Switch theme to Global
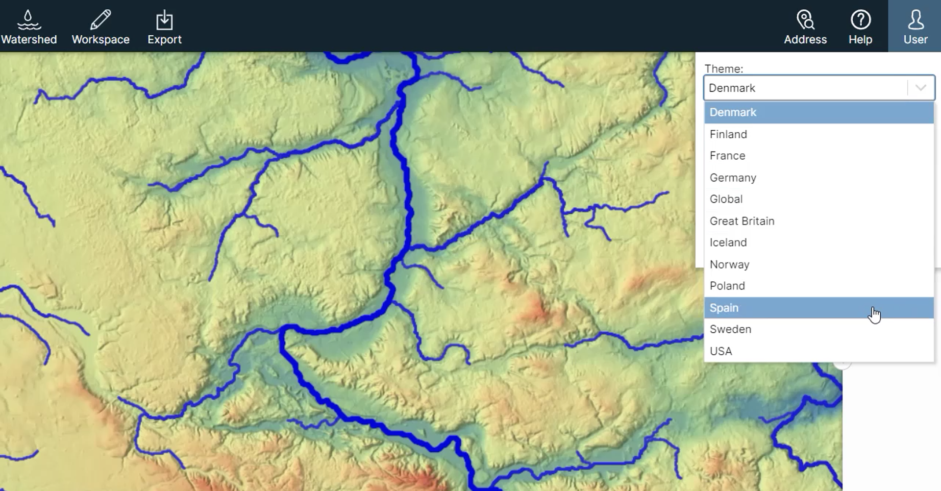This screenshot has height=491, width=941. click(x=818, y=199)
